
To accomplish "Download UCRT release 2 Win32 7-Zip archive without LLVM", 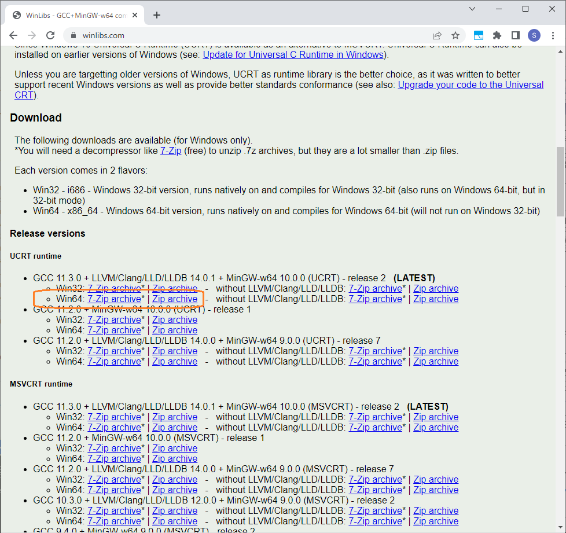I will pyautogui.click(x=376, y=289).
